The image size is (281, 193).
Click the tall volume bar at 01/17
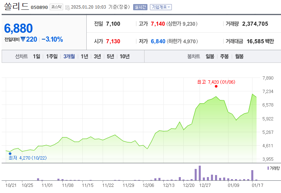click(252, 175)
